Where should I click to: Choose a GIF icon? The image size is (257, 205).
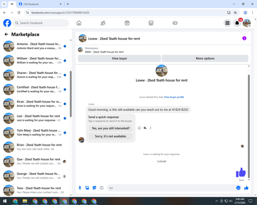coord(102,188)
